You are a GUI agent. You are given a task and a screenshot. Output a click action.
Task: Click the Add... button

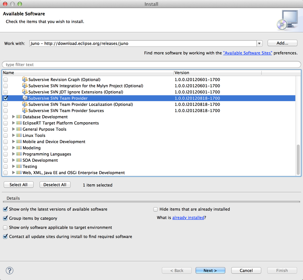click(x=282, y=43)
